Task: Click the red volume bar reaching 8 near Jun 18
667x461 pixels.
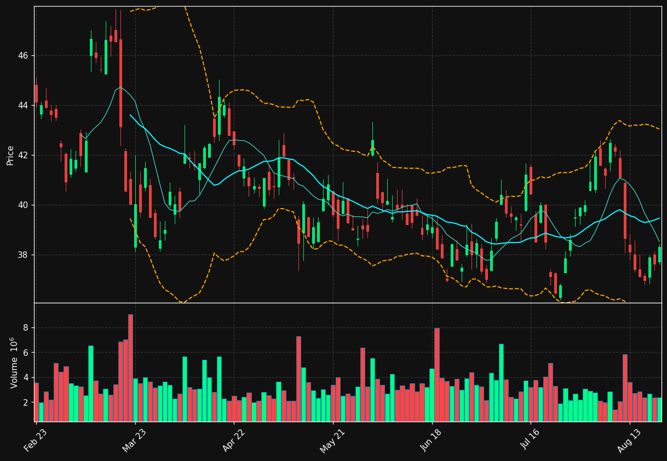Action: [436, 374]
